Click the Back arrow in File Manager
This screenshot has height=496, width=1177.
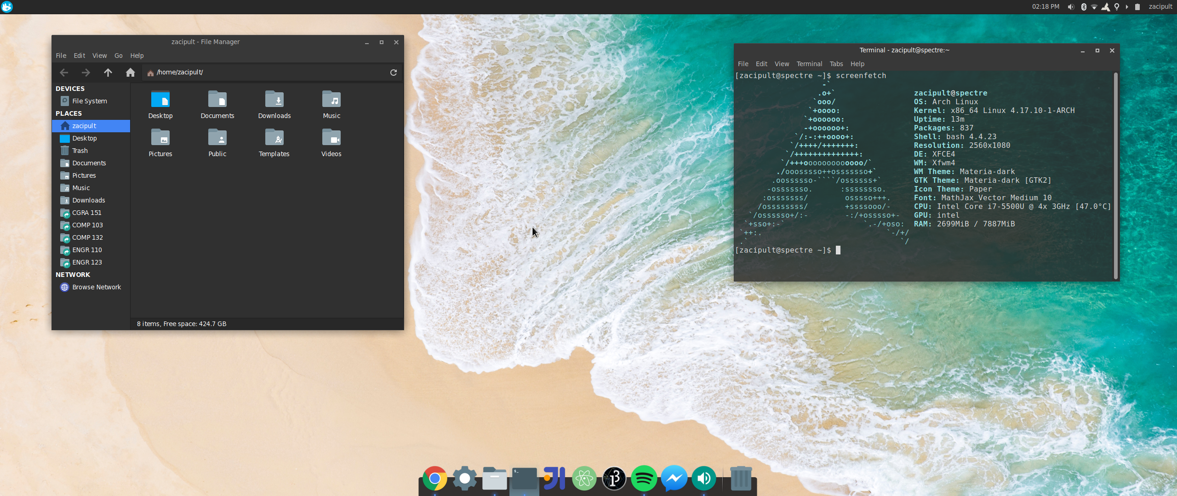tap(64, 72)
